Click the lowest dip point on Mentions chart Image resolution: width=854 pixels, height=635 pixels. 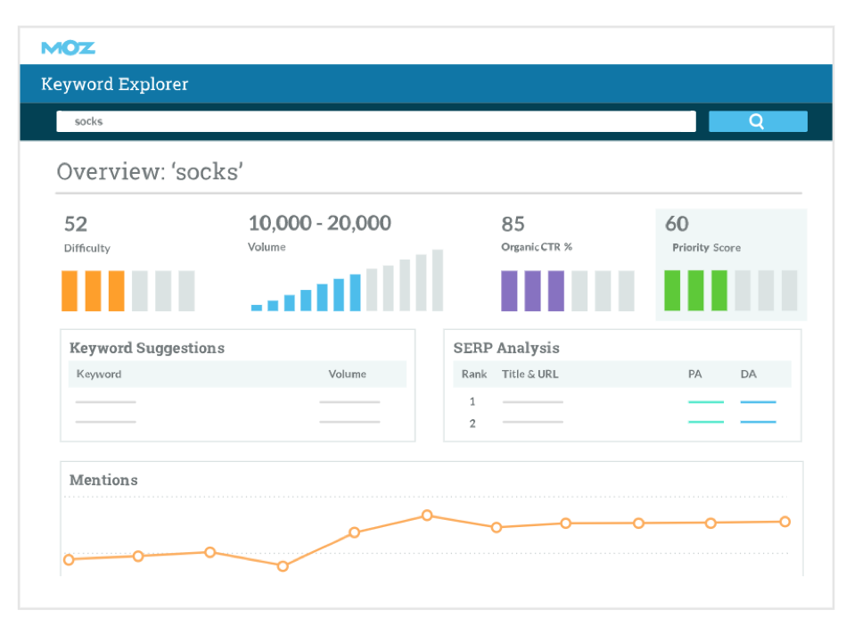tap(283, 566)
